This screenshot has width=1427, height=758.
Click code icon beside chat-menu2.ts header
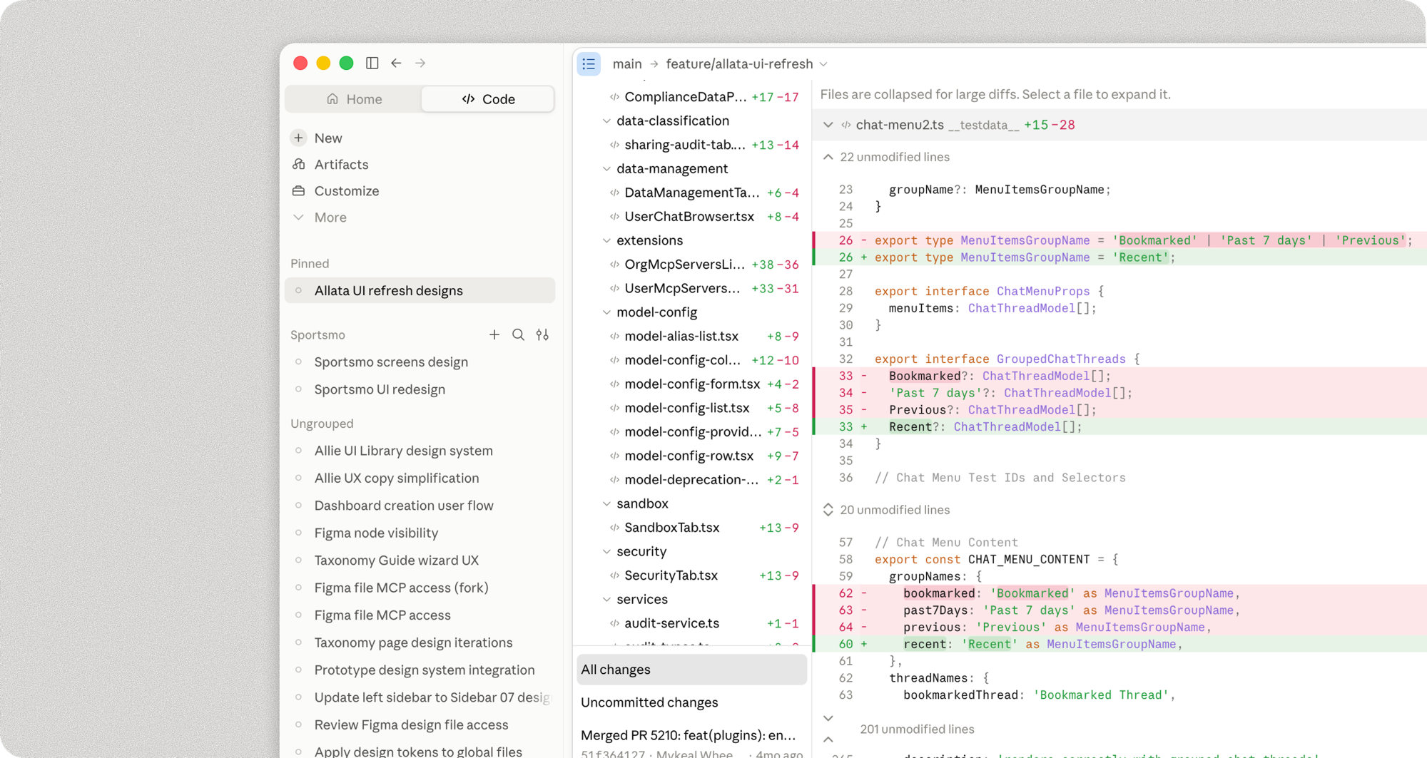point(845,125)
